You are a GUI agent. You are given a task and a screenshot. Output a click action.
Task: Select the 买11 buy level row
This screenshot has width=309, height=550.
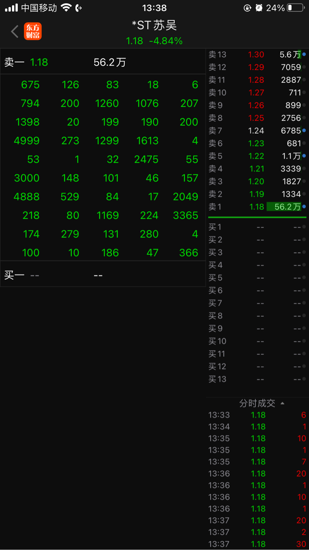click(257, 354)
